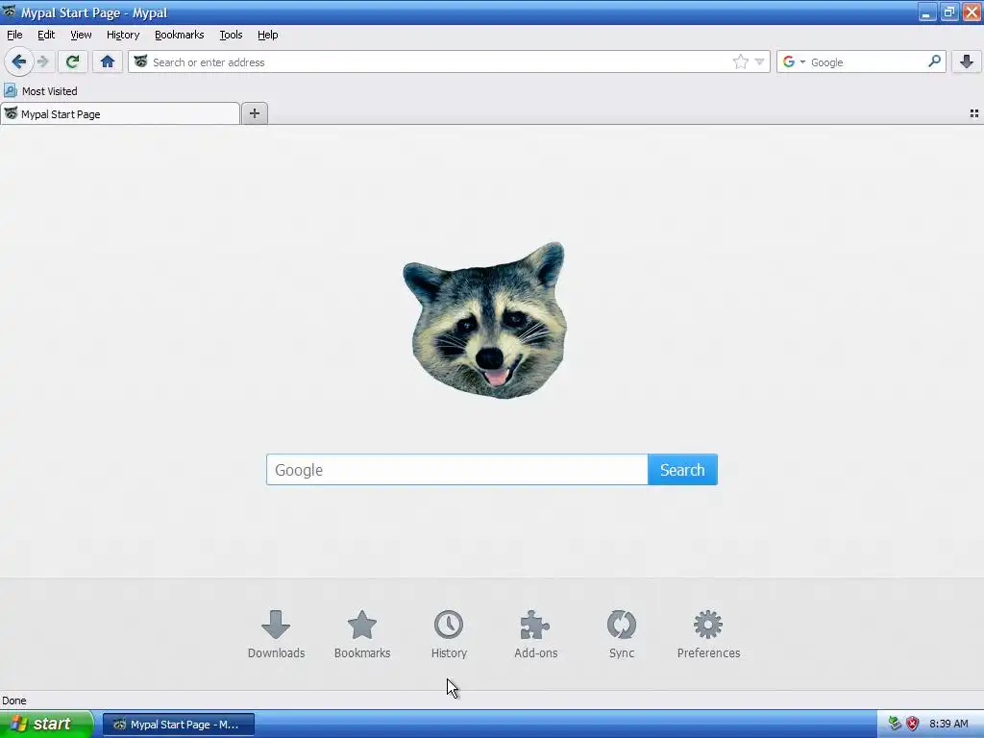This screenshot has width=984, height=738.
Task: Click the green tray icon left of the red shield
Action: point(895,724)
